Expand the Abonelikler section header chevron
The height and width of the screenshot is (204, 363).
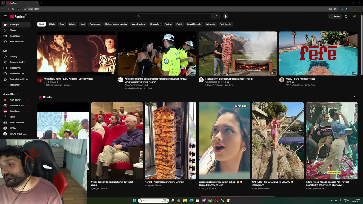point(17,94)
